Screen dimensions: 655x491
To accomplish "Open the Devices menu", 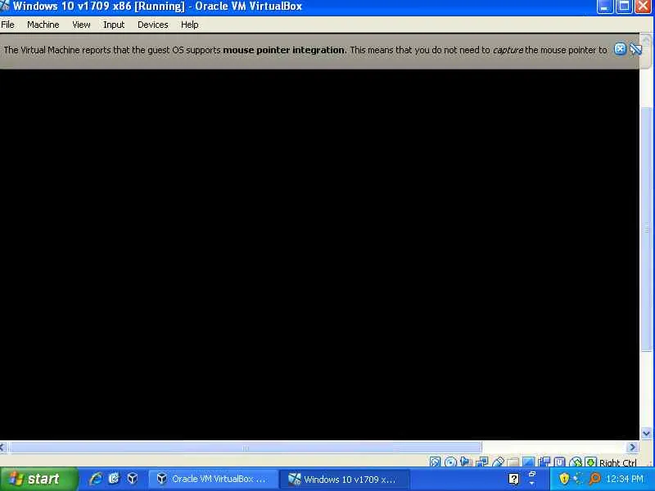I will 153,25.
